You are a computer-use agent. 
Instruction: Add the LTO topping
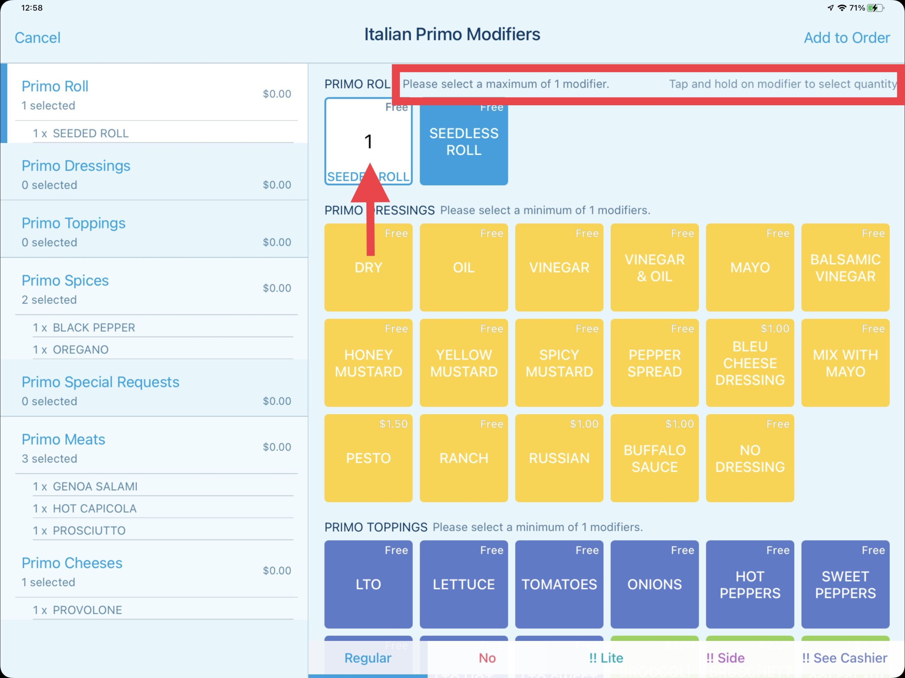(368, 584)
